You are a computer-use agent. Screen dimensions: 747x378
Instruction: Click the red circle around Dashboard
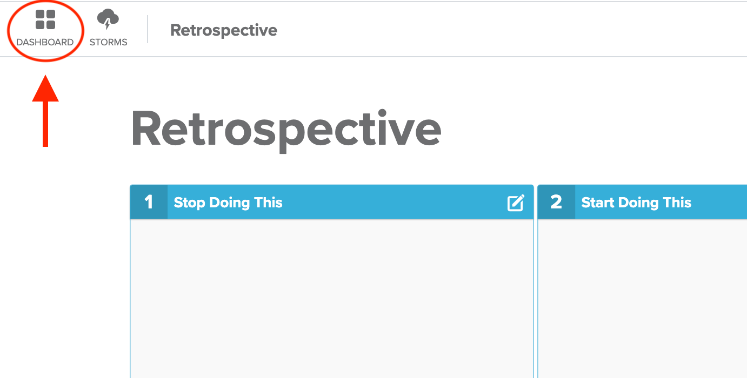pyautogui.click(x=45, y=31)
